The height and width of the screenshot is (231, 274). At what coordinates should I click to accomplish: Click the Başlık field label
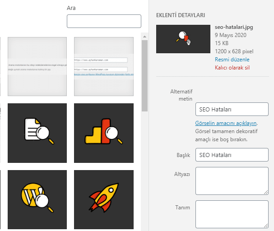click(183, 155)
